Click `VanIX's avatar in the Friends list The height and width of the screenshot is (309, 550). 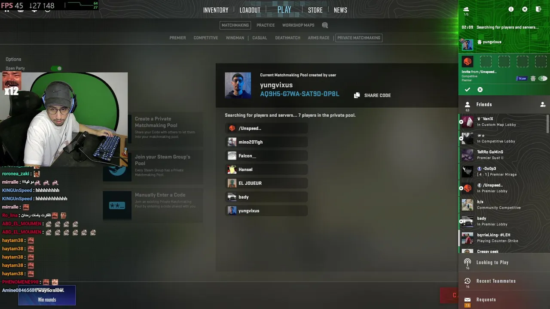tap(467, 121)
